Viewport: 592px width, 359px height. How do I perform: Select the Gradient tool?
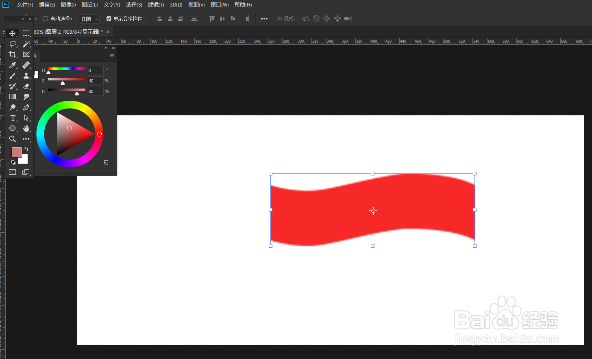pyautogui.click(x=13, y=97)
